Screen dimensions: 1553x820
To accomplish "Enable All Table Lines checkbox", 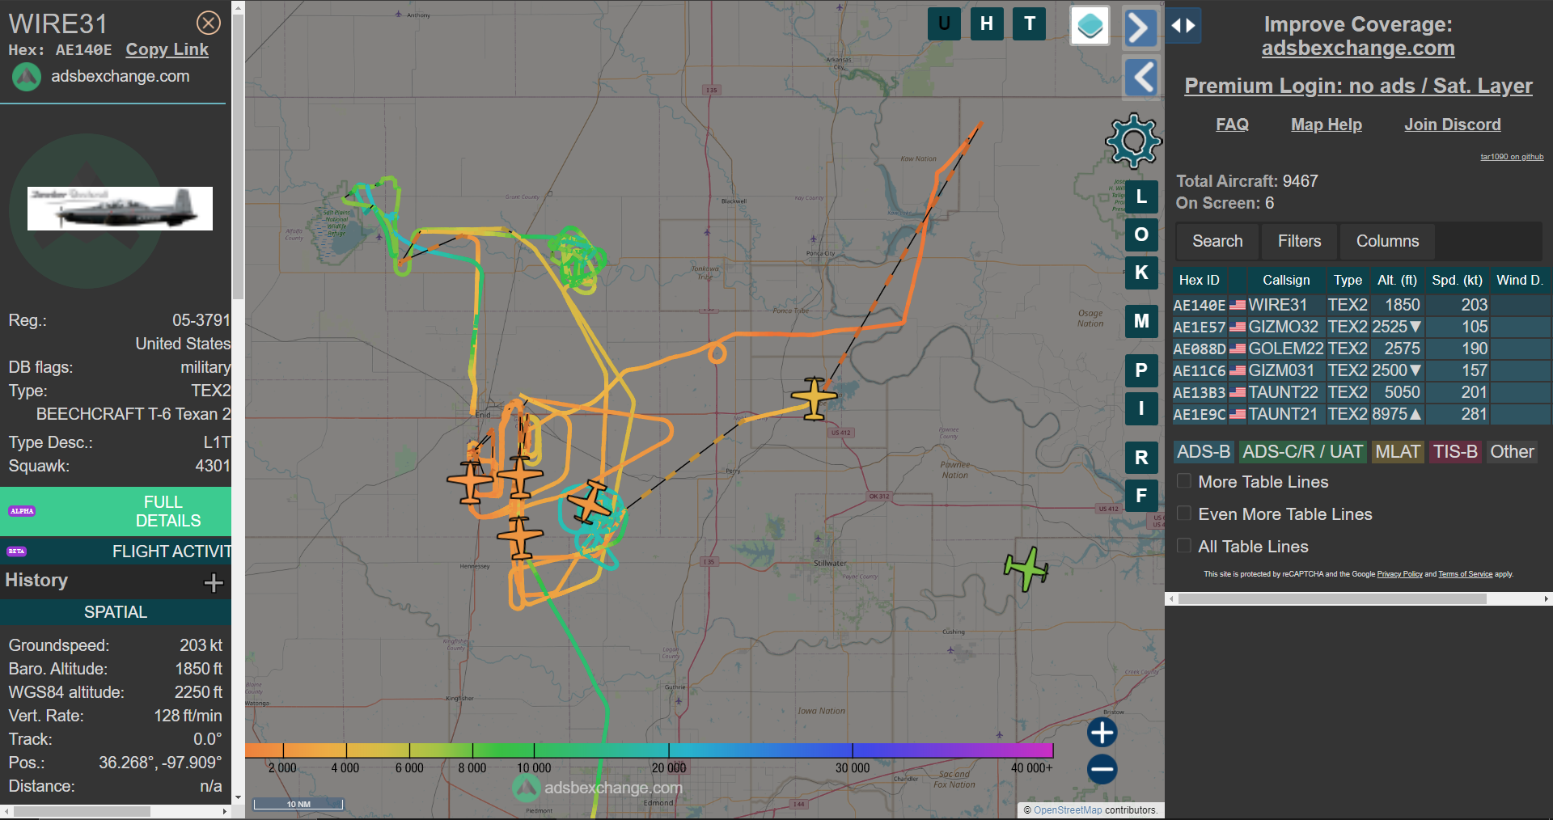I will pyautogui.click(x=1184, y=546).
